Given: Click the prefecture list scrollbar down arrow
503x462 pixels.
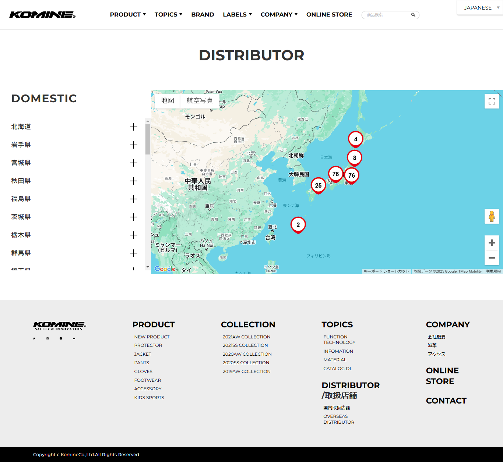Looking at the screenshot, I should [148, 267].
